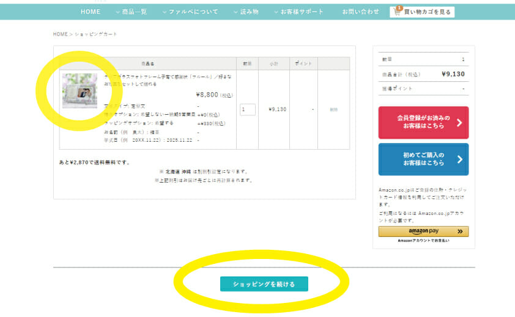Open the photo frame product thumbnail

coord(80,91)
